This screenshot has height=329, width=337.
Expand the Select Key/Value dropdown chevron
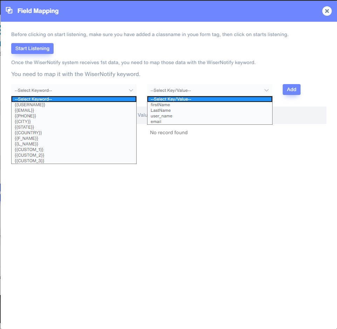pos(266,90)
